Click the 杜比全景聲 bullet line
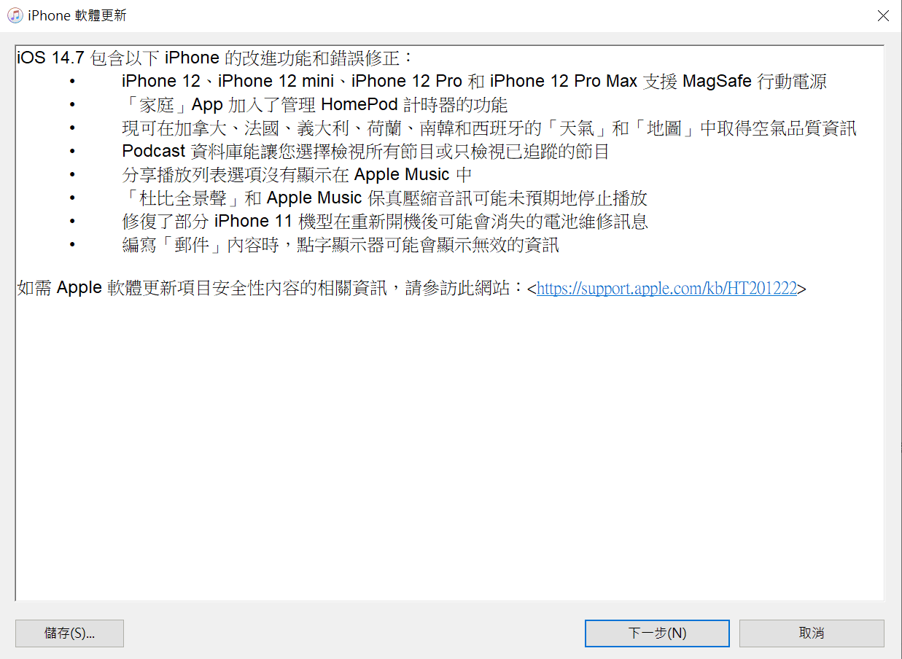Screen dimensions: 902x659 pyautogui.click(x=384, y=198)
